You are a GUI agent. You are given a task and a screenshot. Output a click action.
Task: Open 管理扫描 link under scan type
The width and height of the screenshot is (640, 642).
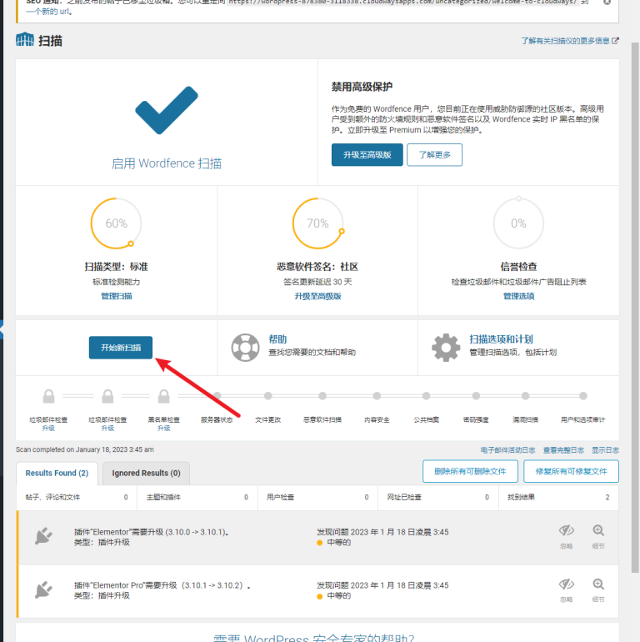tap(117, 296)
